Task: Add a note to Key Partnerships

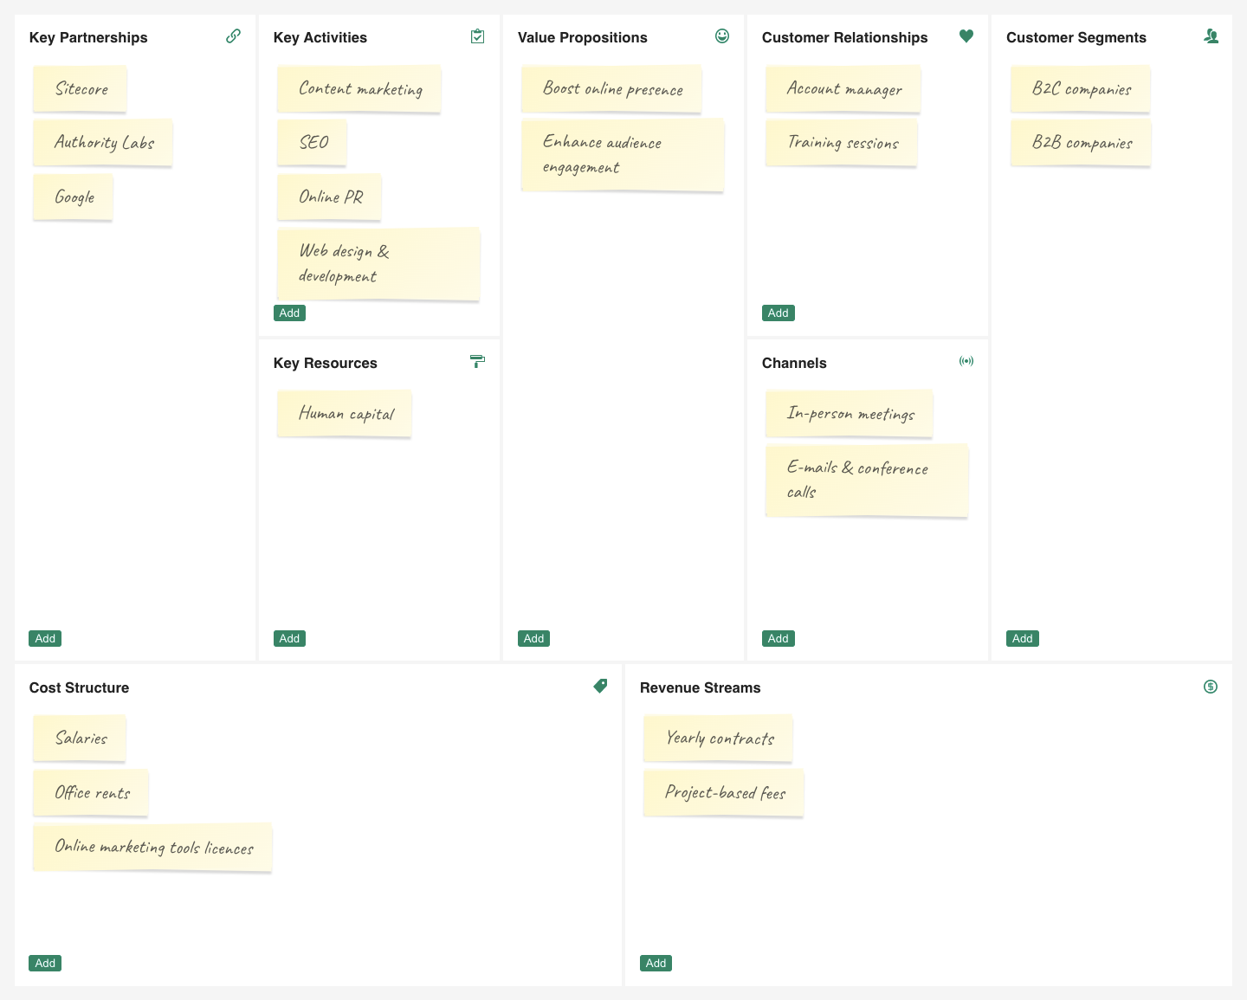Action: 44,638
